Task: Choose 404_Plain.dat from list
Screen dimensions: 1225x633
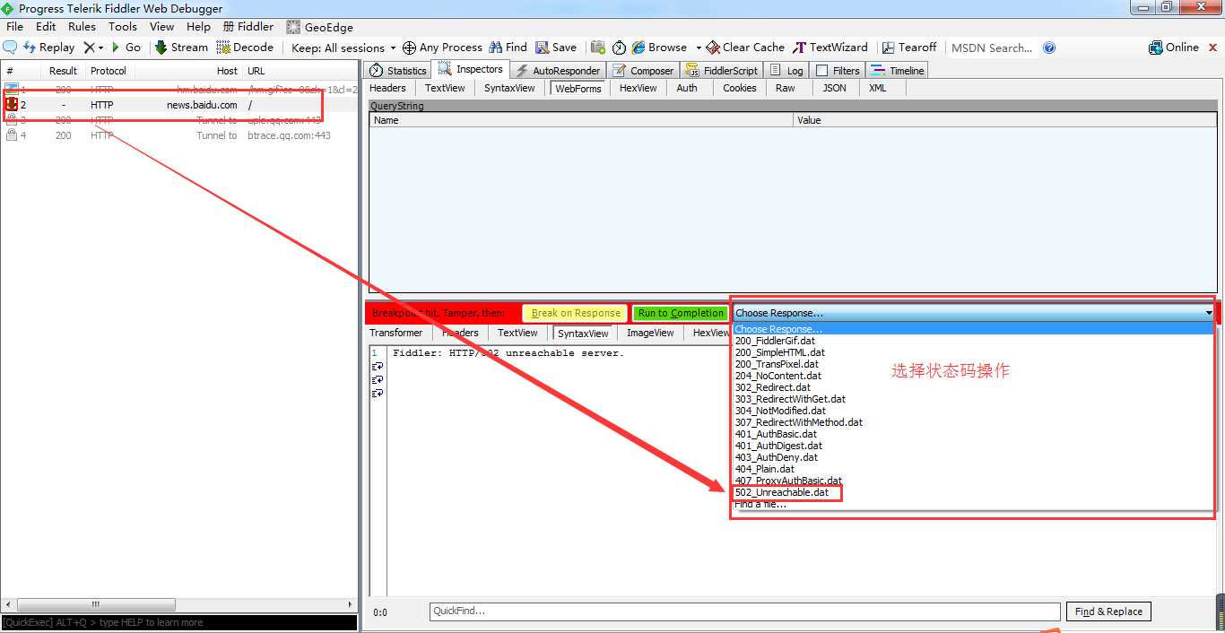Action: [765, 469]
